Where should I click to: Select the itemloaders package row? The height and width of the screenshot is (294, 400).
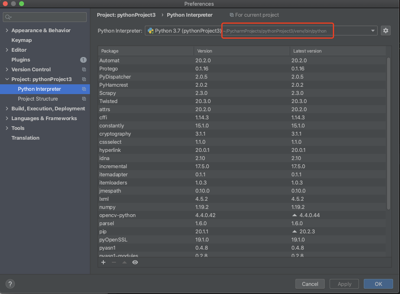tap(242, 183)
